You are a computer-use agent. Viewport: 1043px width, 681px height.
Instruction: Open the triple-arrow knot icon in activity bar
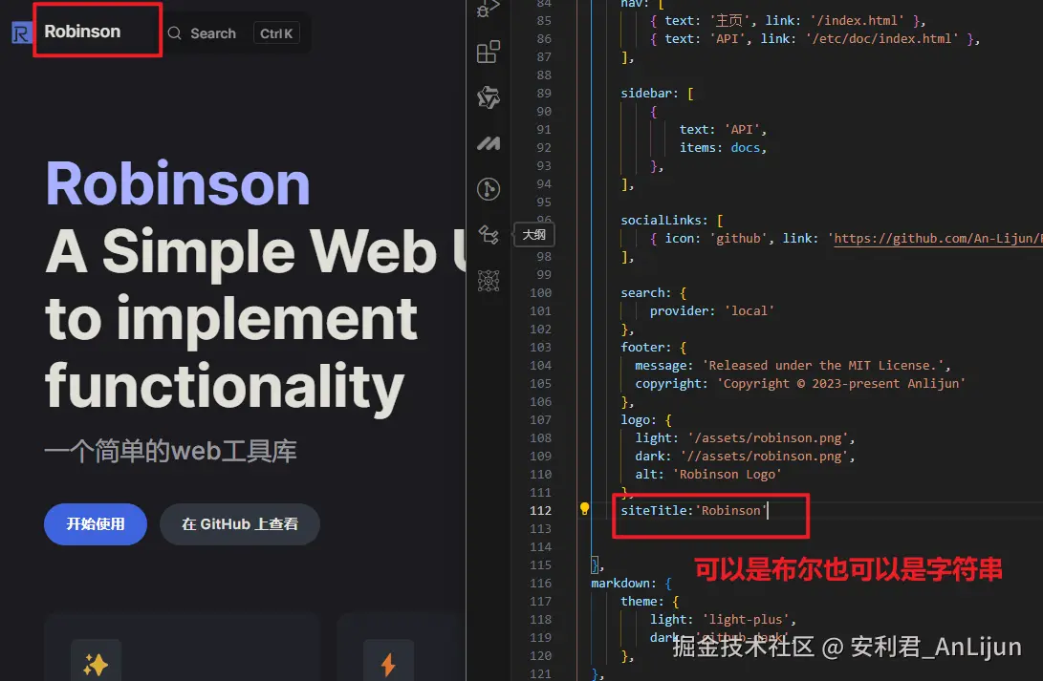[489, 97]
